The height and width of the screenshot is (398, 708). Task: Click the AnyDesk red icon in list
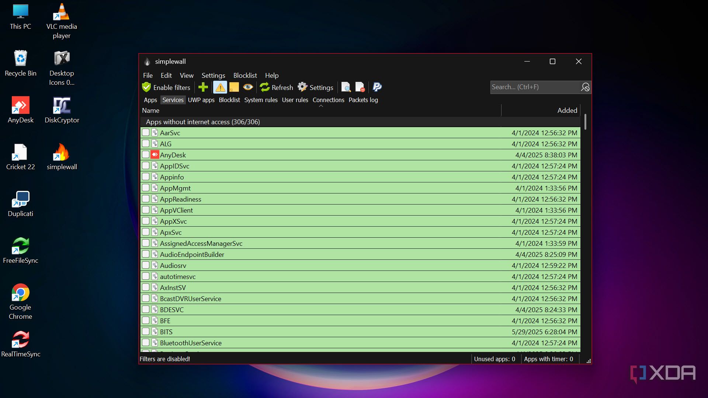[155, 155]
